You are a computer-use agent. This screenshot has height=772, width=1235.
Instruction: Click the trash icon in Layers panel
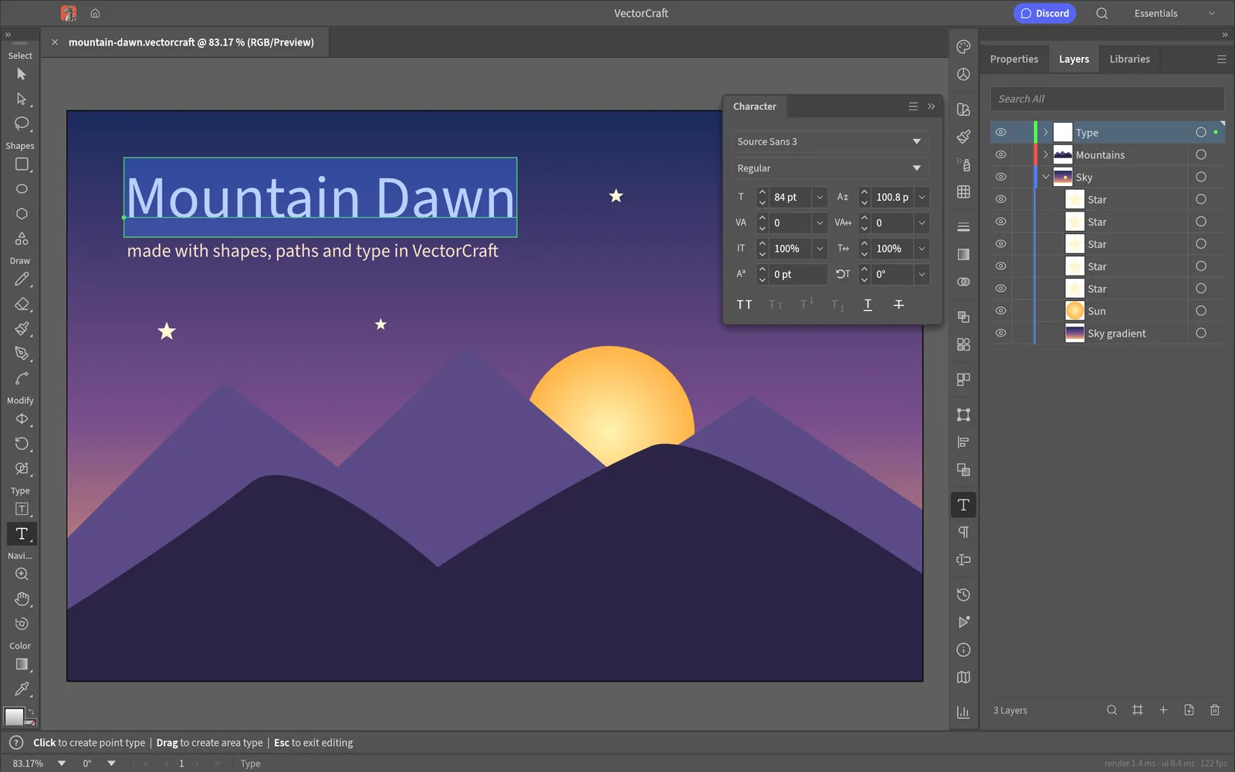(x=1215, y=710)
